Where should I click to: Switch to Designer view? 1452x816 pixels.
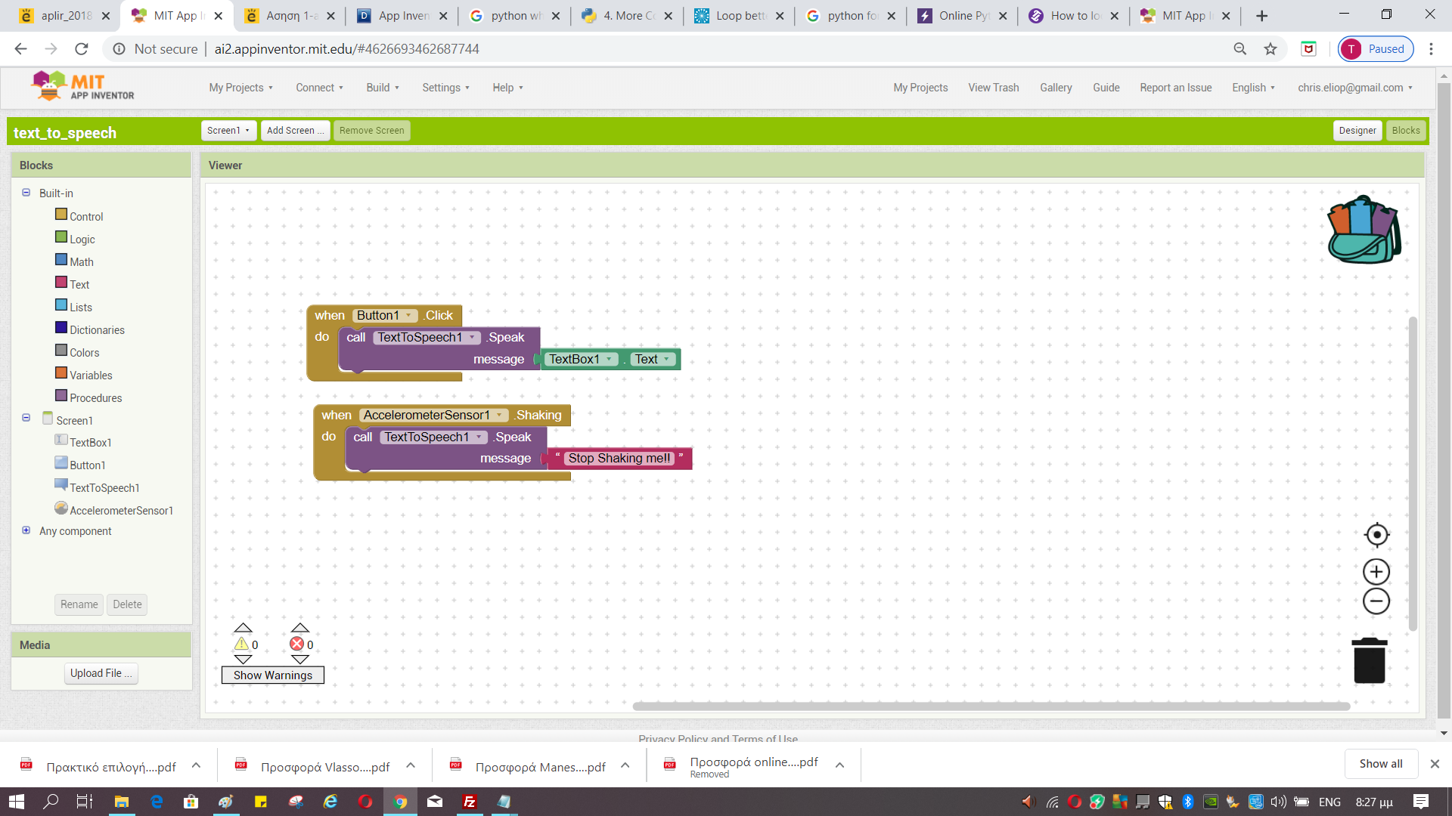click(x=1357, y=130)
